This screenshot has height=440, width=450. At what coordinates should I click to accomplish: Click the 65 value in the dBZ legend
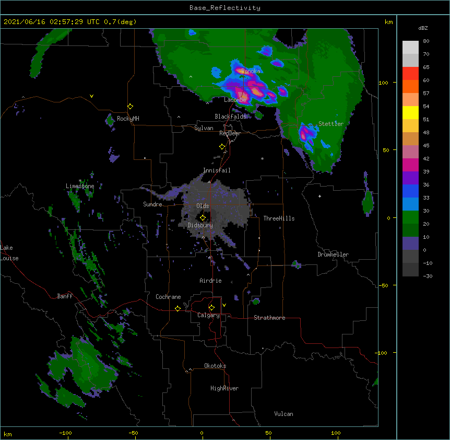(426, 67)
